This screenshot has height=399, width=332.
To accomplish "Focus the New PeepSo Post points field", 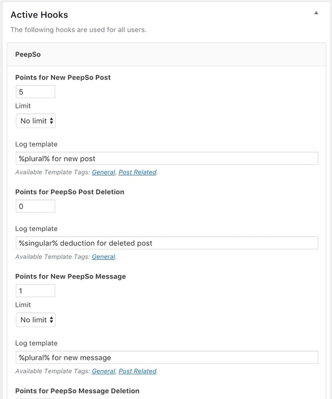I will 36,91.
